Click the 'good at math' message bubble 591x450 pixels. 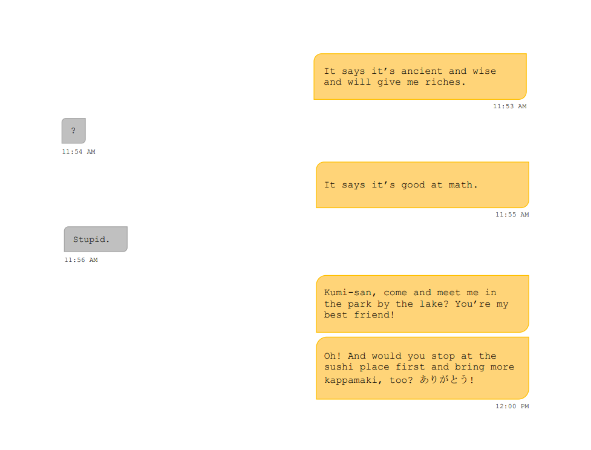click(422, 184)
